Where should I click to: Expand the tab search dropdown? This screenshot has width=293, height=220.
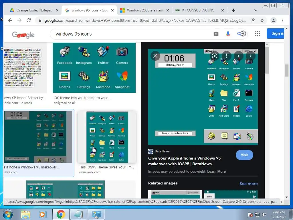click(x=256, y=10)
